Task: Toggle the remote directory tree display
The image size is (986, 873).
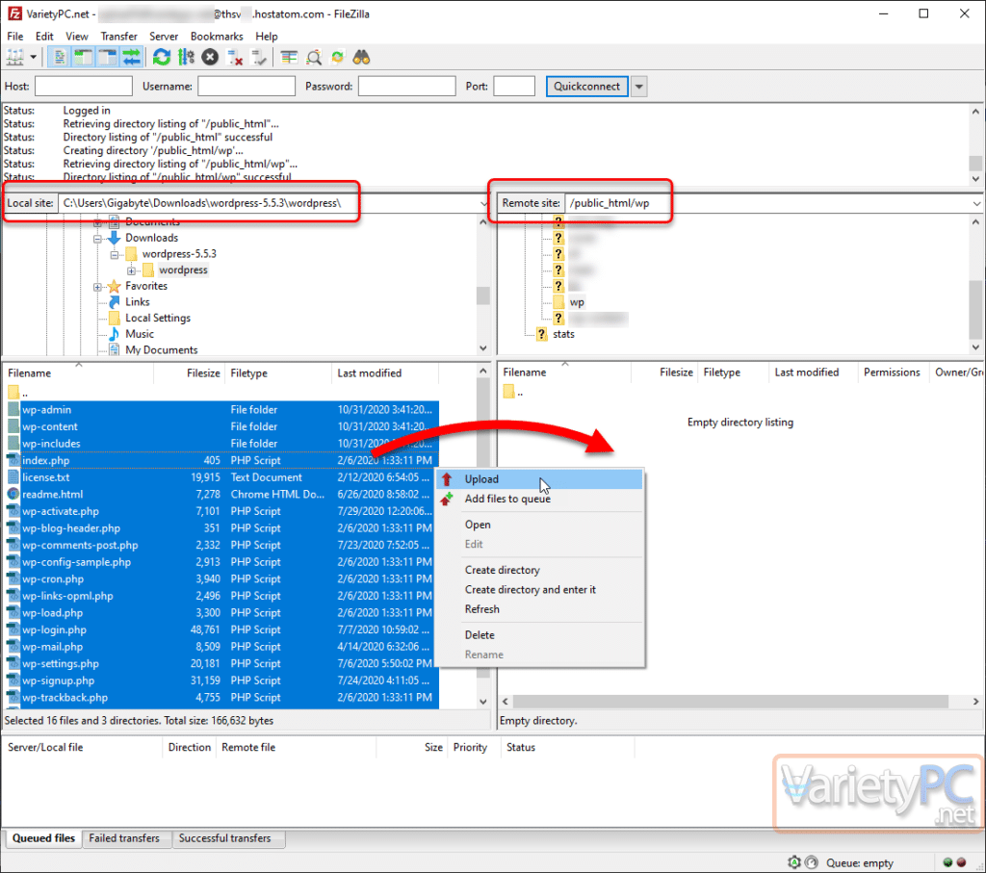Action: click(x=108, y=58)
